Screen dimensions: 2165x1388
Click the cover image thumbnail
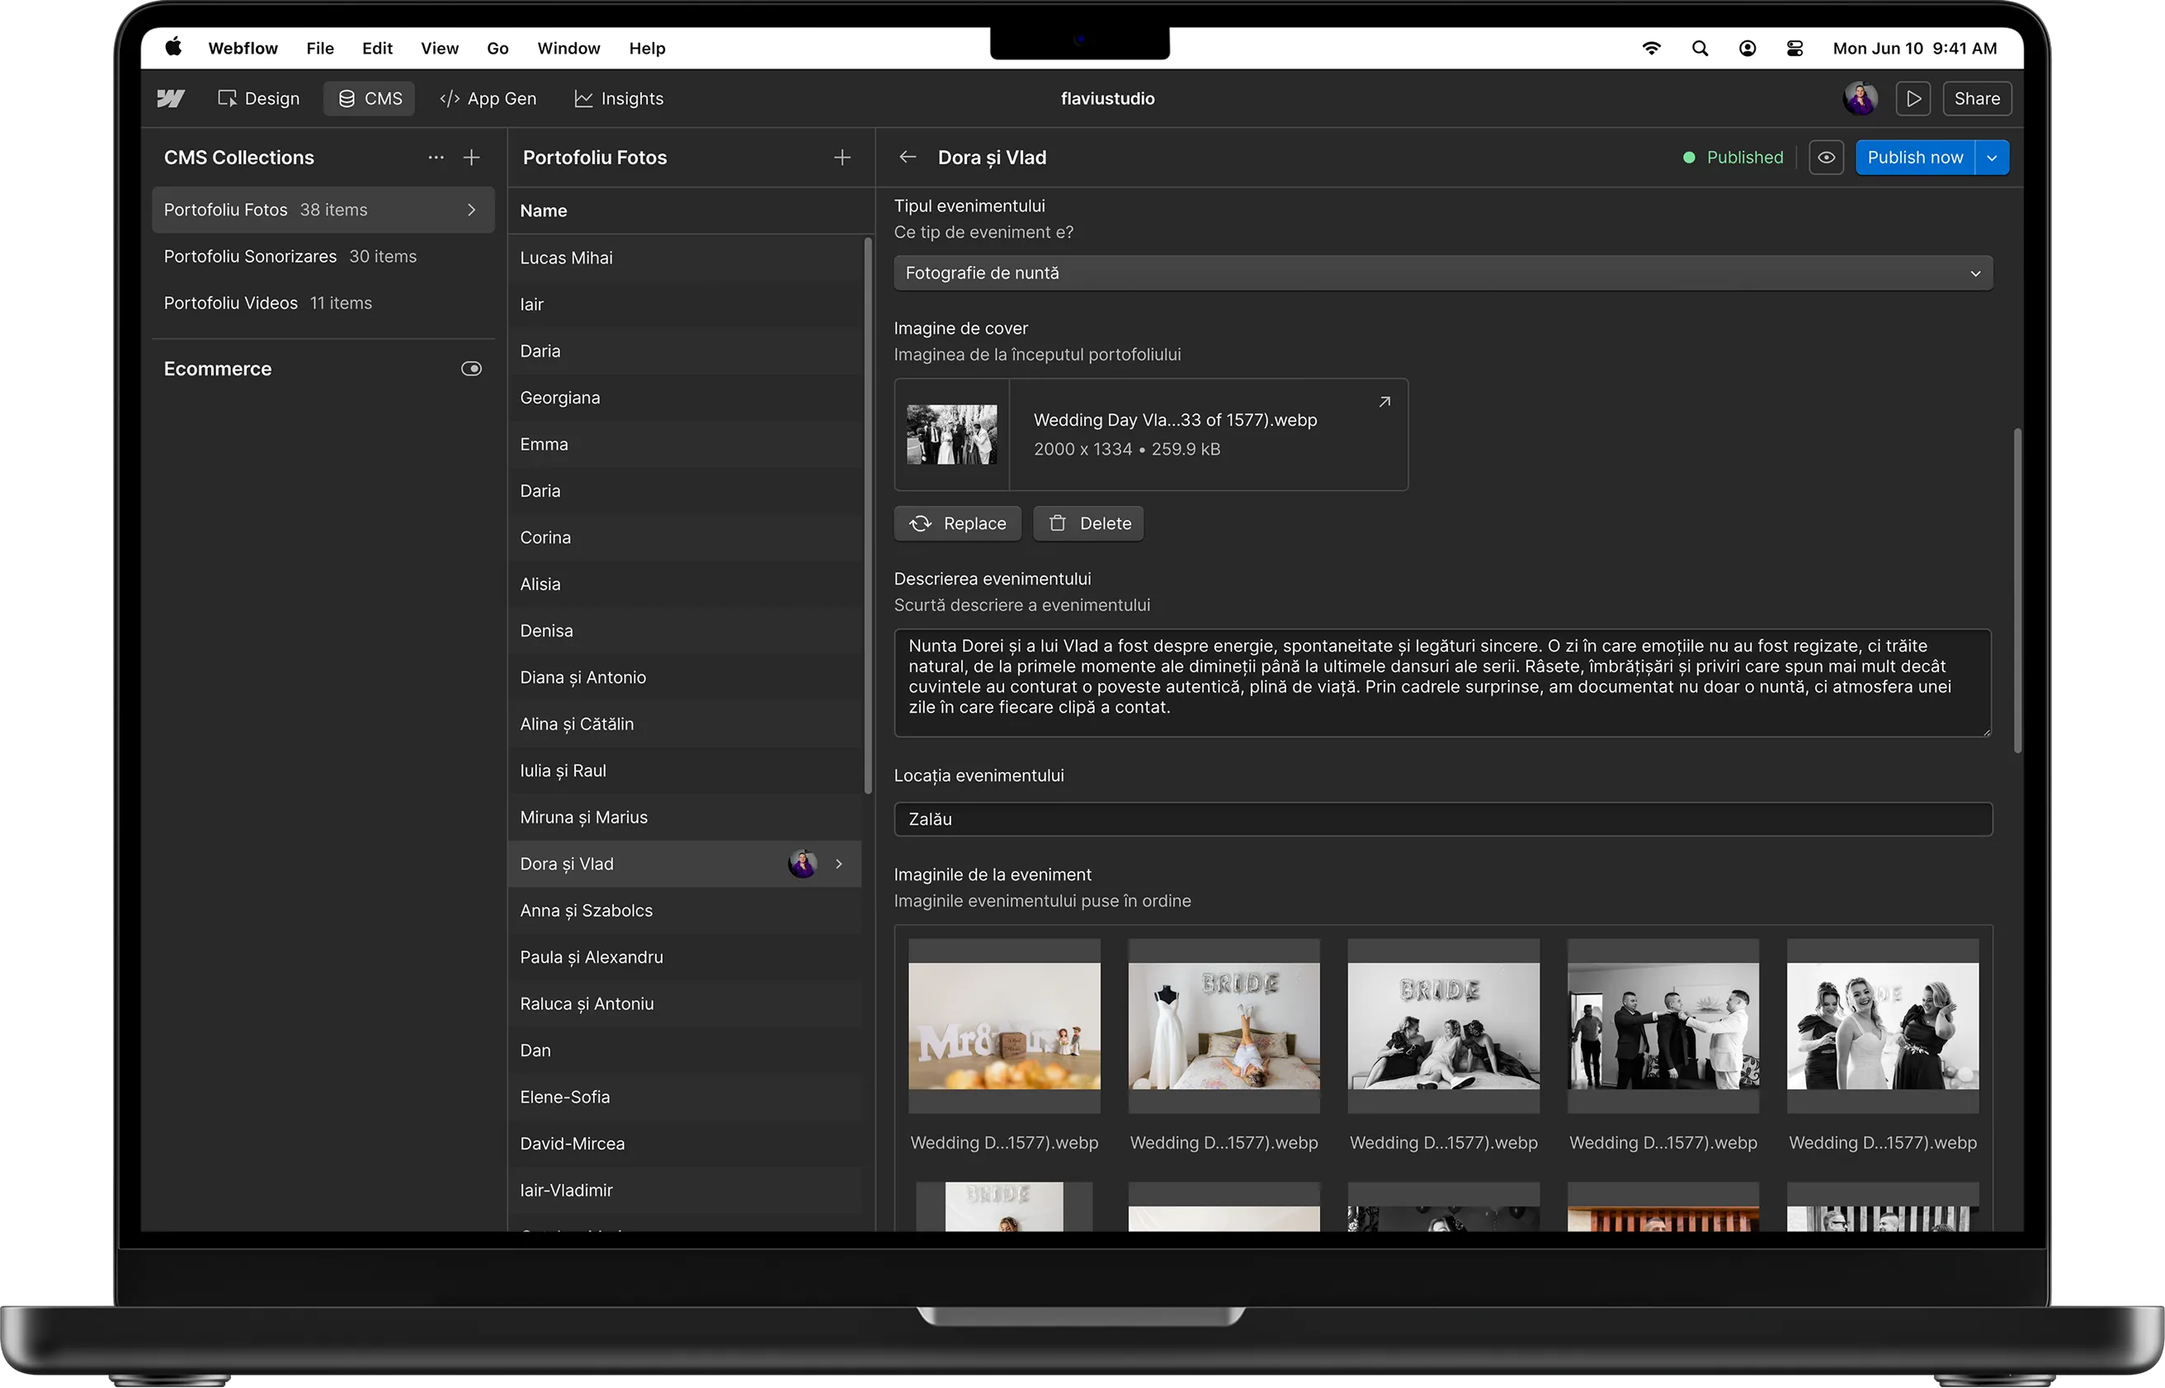pyautogui.click(x=951, y=436)
